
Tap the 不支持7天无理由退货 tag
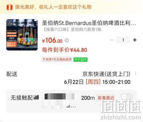[57, 59]
